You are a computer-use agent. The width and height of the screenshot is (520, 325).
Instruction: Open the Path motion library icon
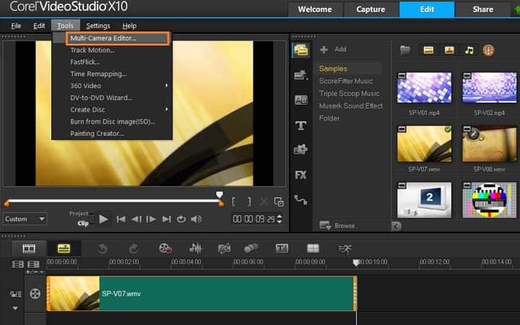point(300,200)
